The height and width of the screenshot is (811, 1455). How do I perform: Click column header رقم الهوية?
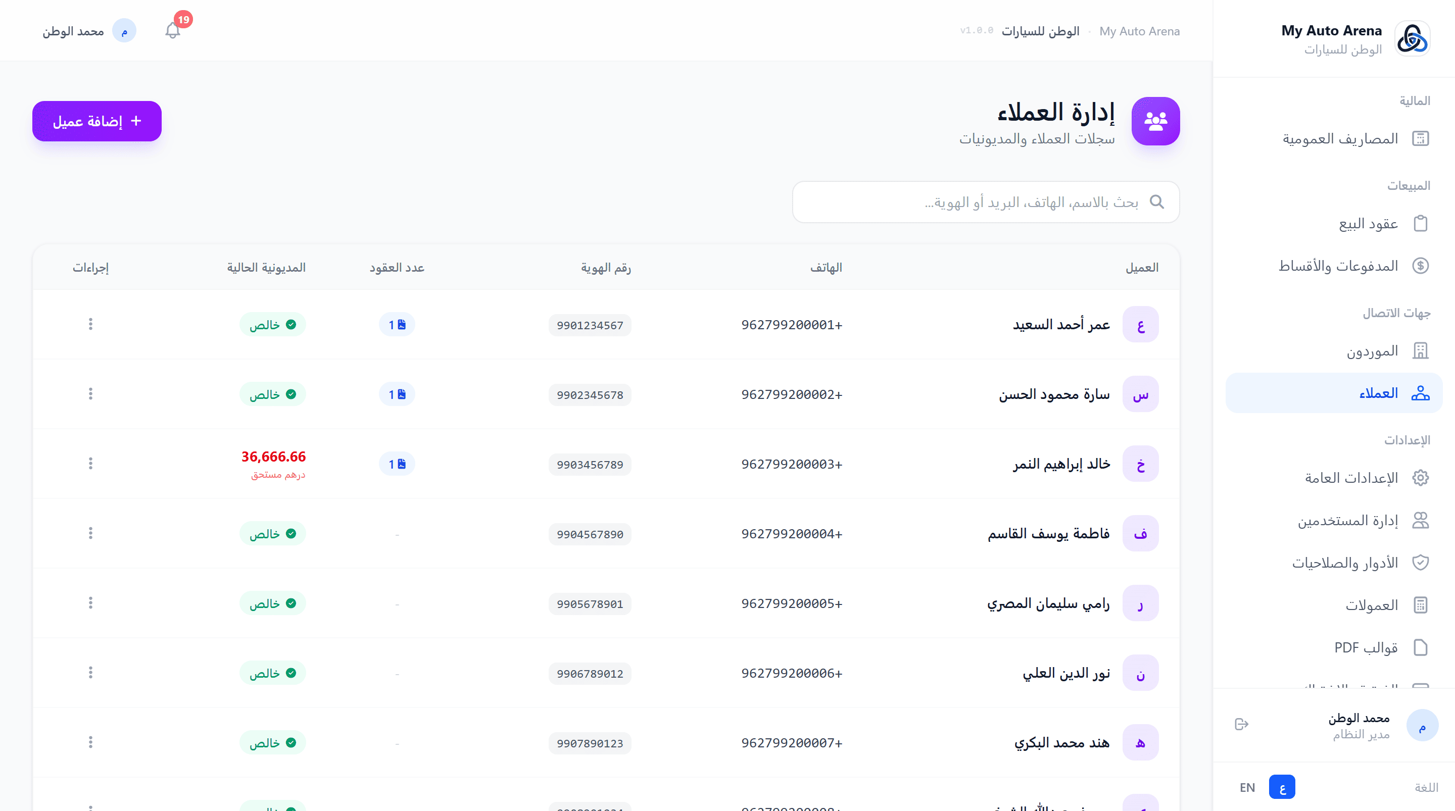tap(606, 267)
